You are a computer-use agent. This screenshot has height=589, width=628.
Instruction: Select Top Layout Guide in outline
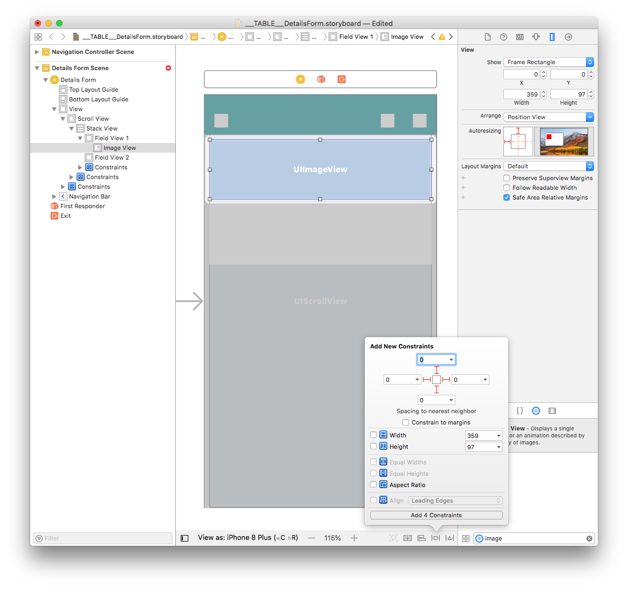93,90
